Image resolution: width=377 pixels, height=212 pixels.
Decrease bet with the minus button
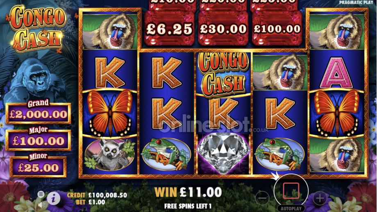pos(262,198)
